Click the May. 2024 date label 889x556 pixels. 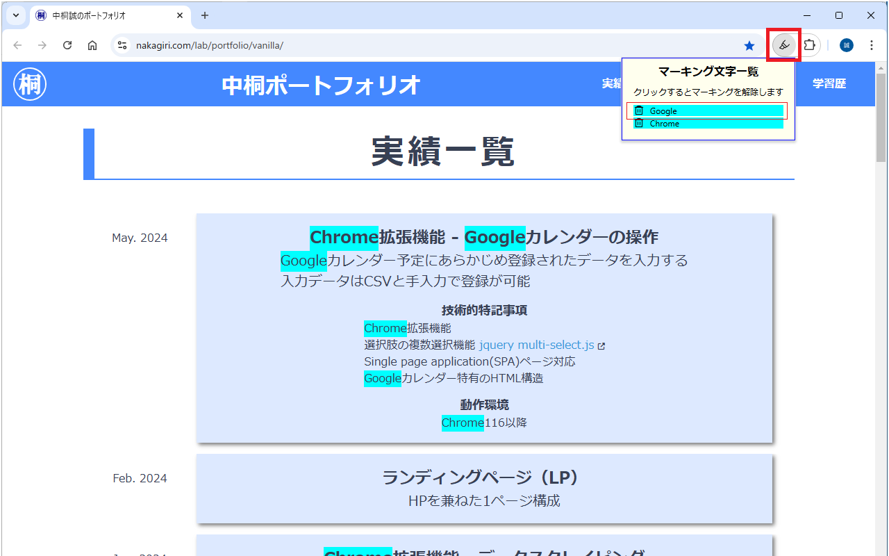pyautogui.click(x=140, y=238)
